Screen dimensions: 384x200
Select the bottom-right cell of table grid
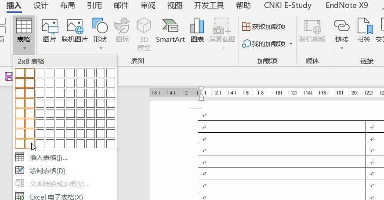[111, 144]
